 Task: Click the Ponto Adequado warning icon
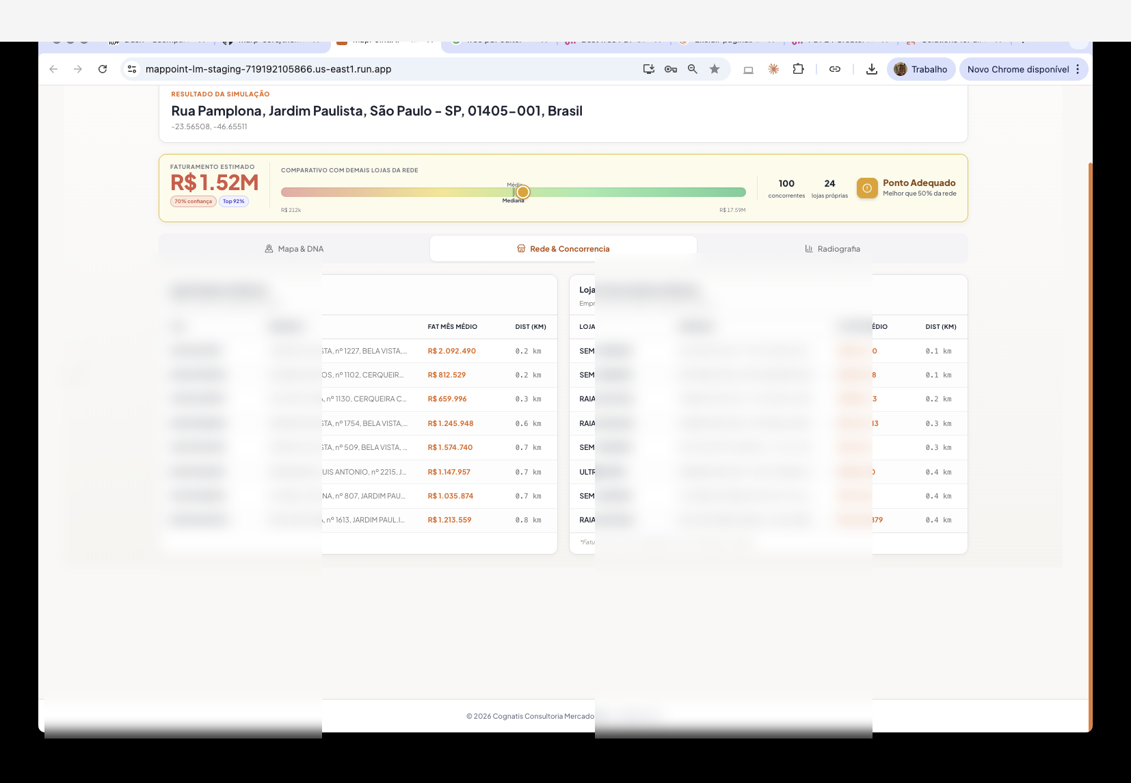click(x=867, y=188)
